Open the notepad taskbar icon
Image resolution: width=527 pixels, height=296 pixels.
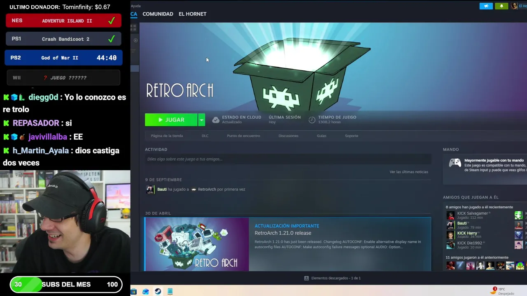170,291
